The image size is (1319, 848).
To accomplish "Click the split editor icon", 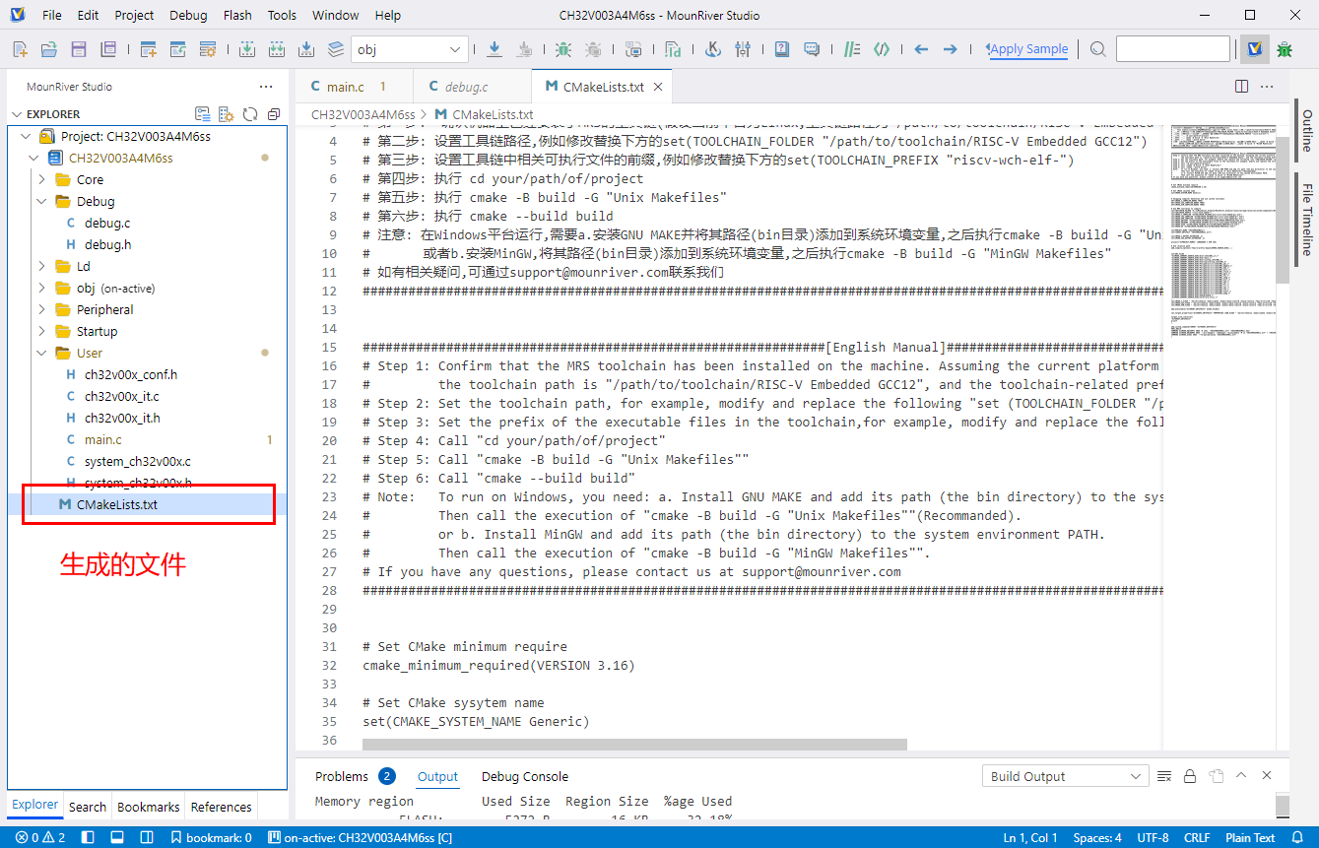I will pos(1242,87).
